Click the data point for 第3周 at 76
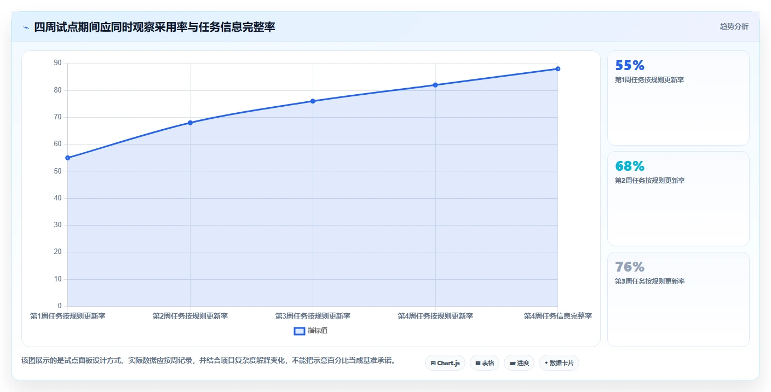The height and width of the screenshot is (392, 771). (313, 101)
